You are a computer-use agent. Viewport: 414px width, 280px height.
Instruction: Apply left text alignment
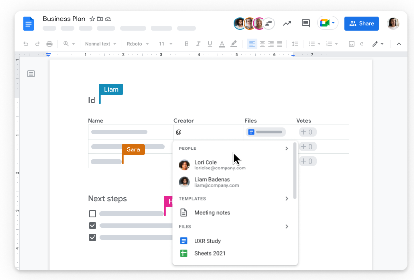click(252, 44)
